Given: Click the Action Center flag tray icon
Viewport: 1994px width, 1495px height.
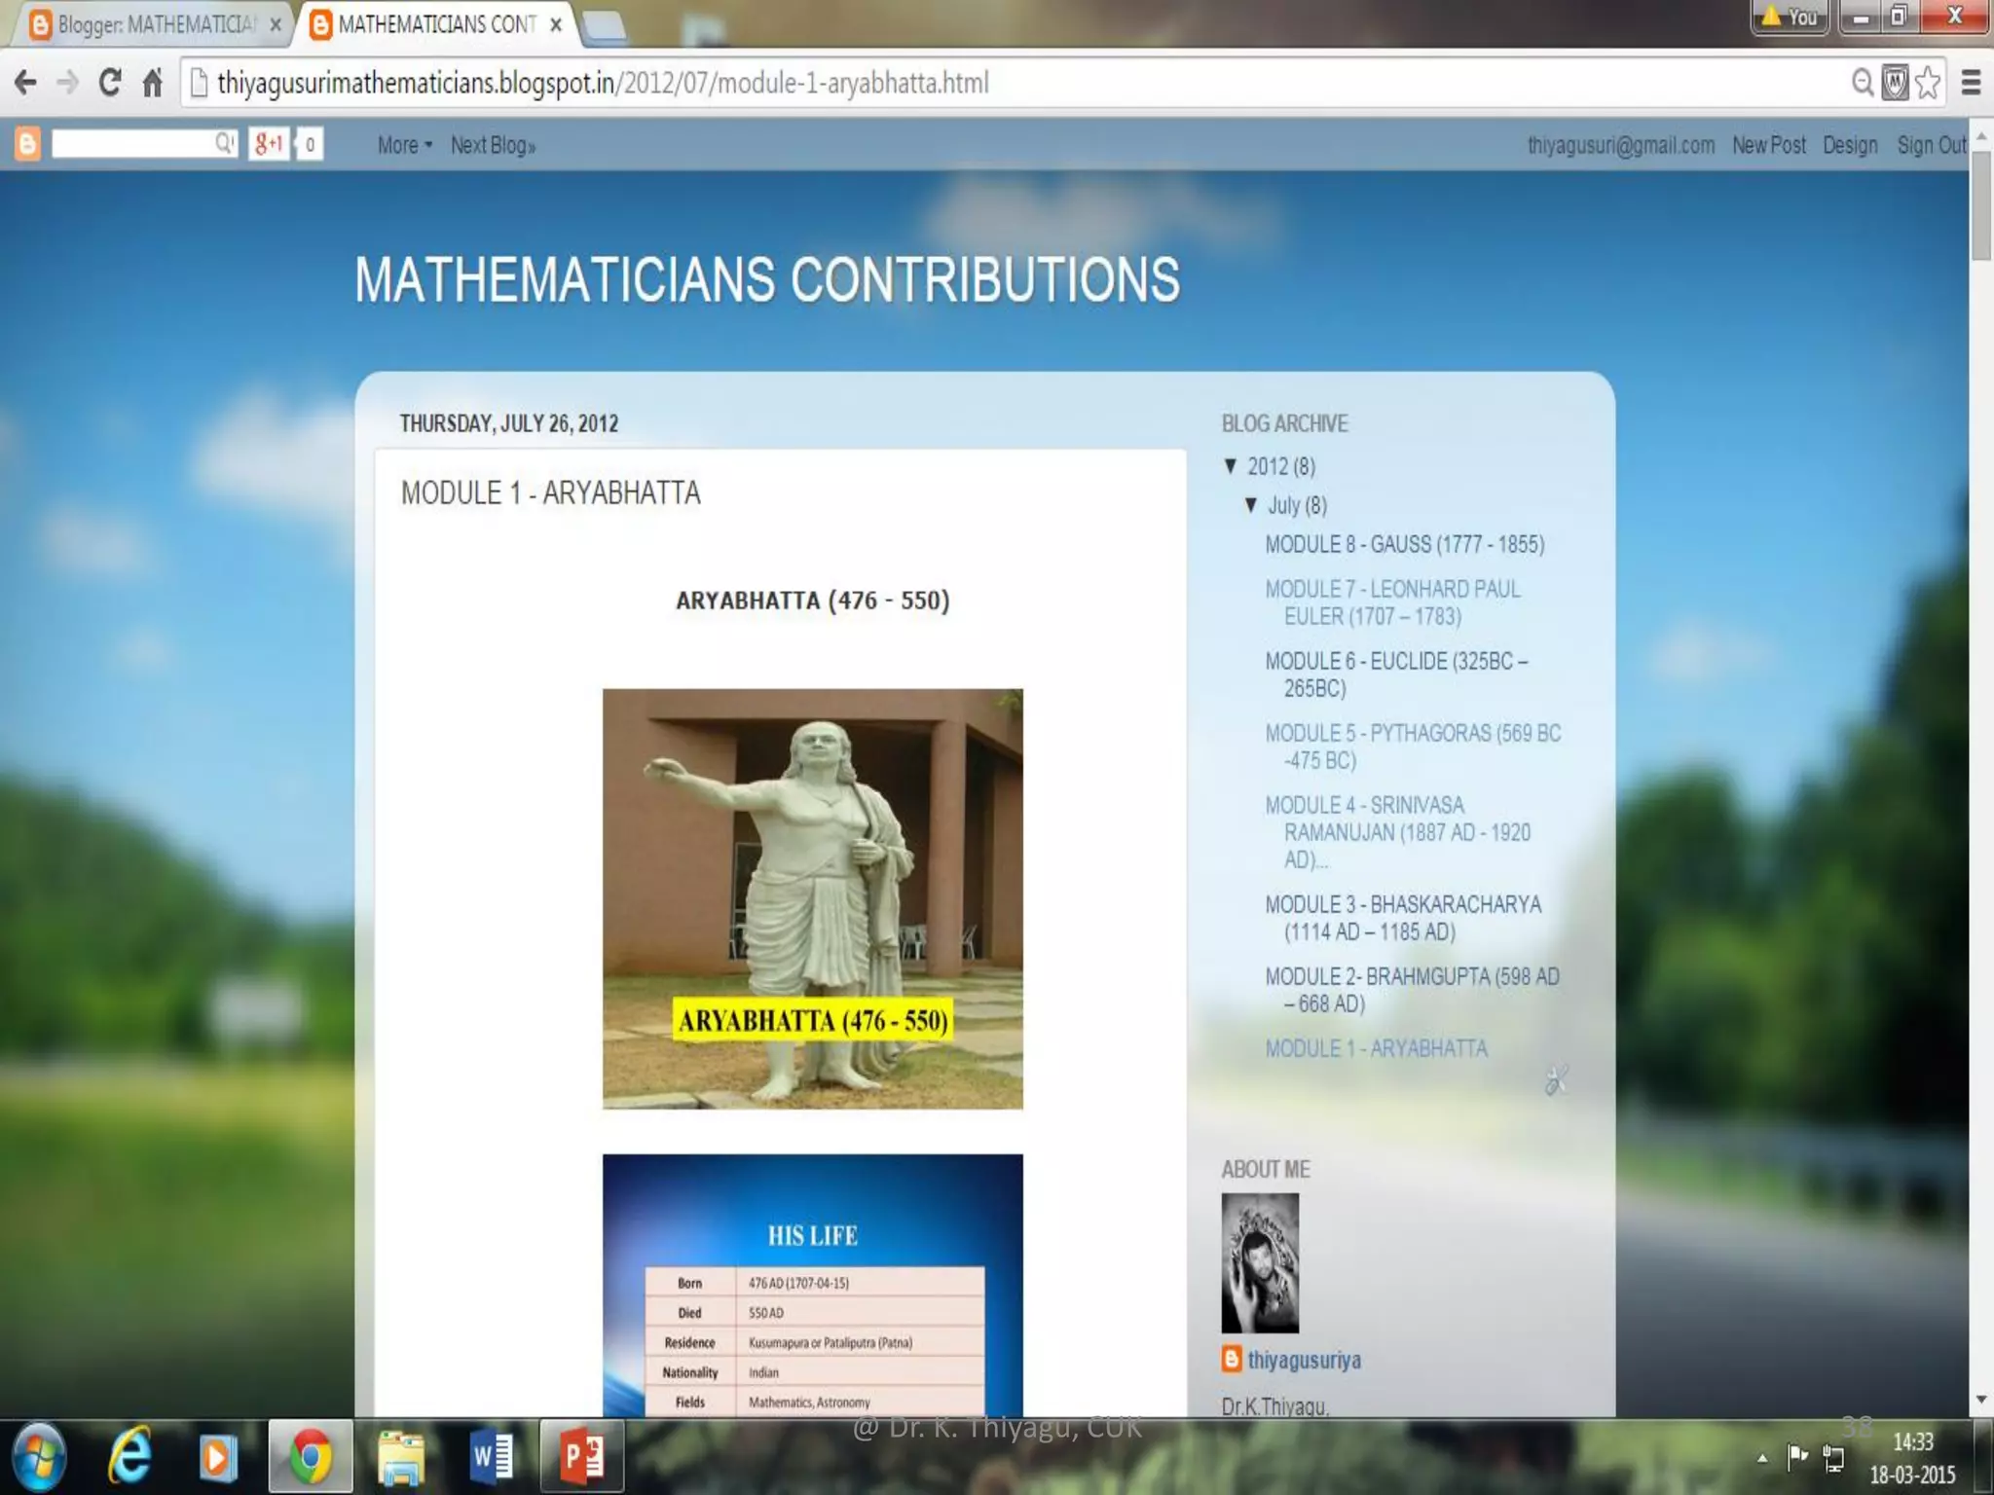Looking at the screenshot, I should tap(1797, 1457).
